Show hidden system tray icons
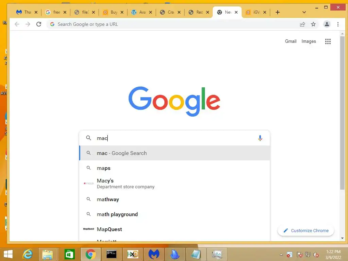The width and height of the screenshot is (348, 261). [281, 255]
